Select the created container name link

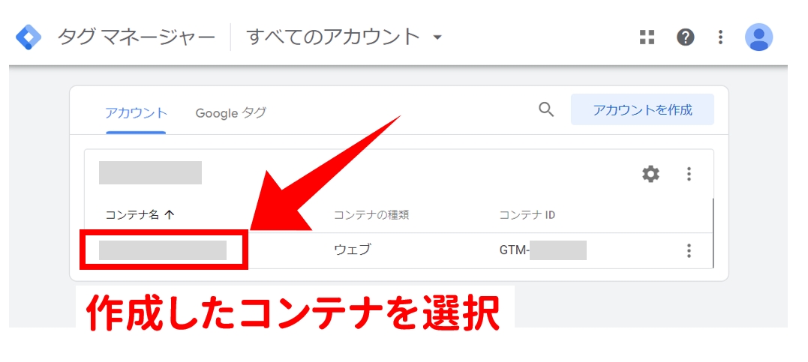point(163,250)
